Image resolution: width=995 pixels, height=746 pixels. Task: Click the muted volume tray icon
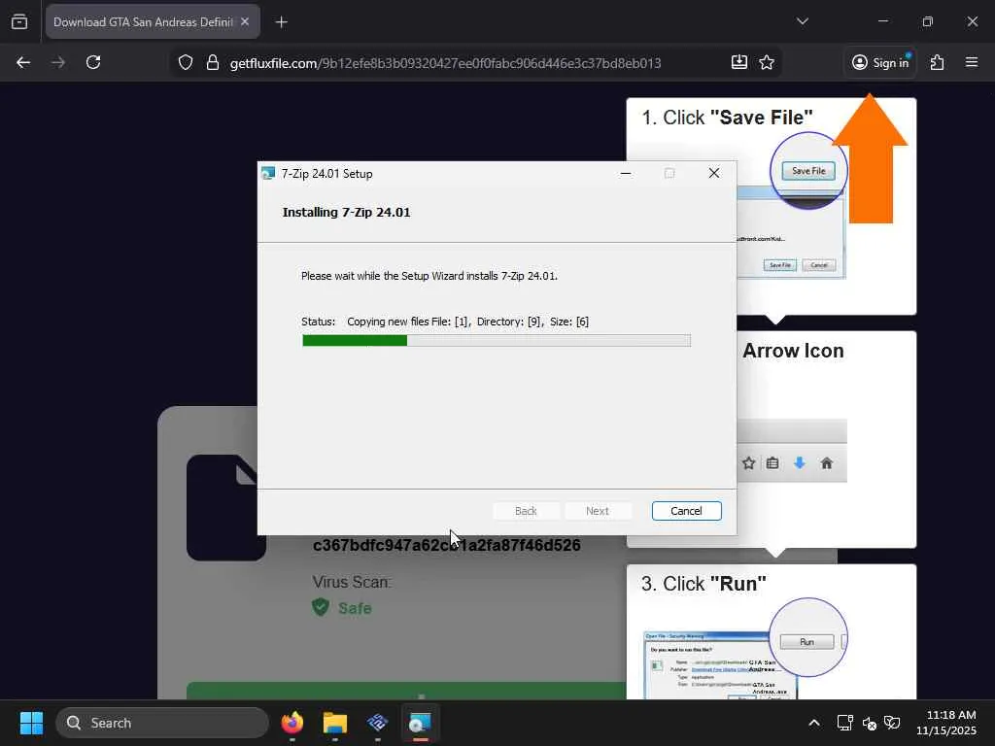coord(870,723)
